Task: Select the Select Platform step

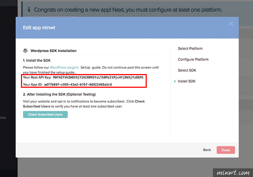Action: pos(190,48)
